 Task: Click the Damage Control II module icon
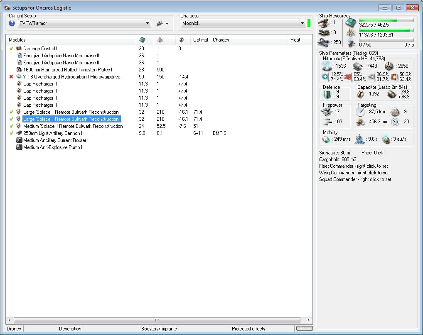(x=19, y=48)
